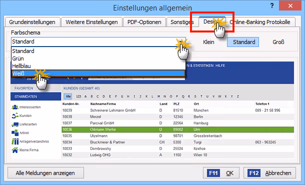Click the Nachname/Firma column header
Viewport: 305px width, 185px height.
click(103, 104)
